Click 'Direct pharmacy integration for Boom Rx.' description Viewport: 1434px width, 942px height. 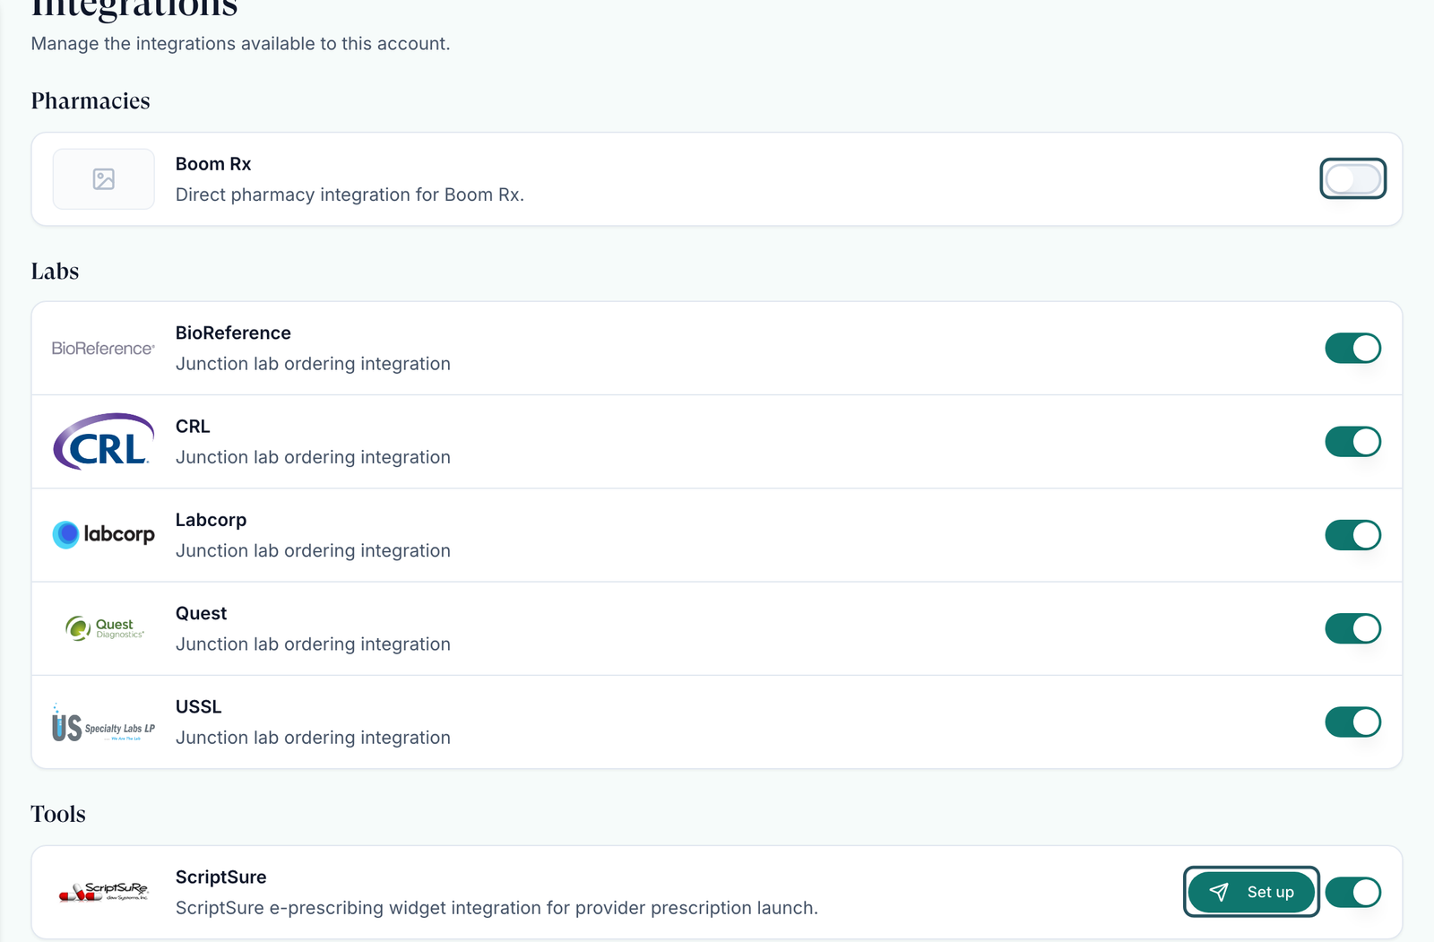tap(350, 194)
